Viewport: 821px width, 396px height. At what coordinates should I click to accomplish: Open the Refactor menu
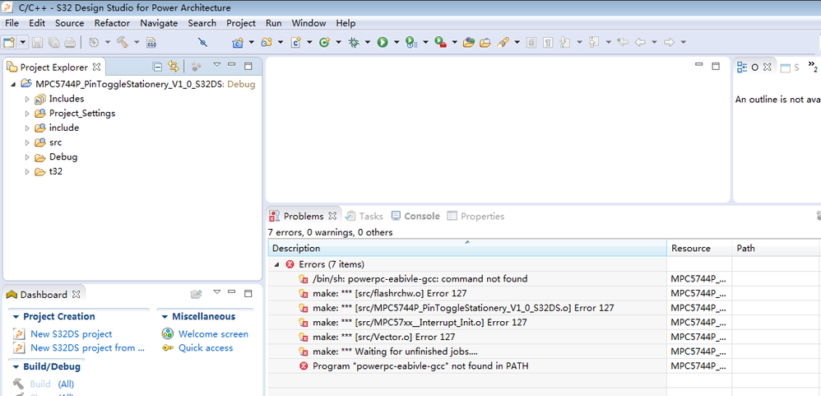point(112,23)
